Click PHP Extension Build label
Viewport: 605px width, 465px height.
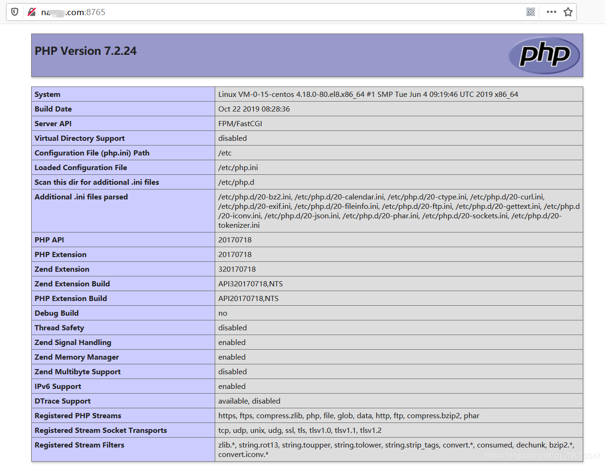pos(70,299)
